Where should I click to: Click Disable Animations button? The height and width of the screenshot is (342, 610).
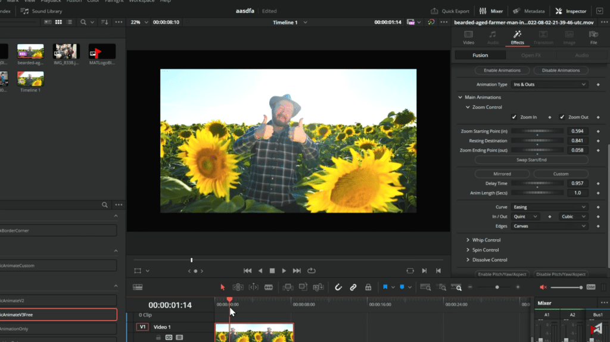click(561, 70)
